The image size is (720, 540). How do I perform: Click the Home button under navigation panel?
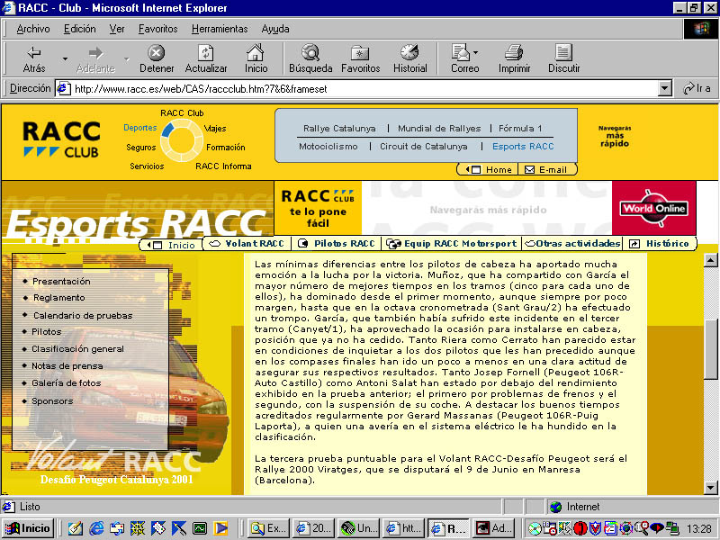(488, 169)
